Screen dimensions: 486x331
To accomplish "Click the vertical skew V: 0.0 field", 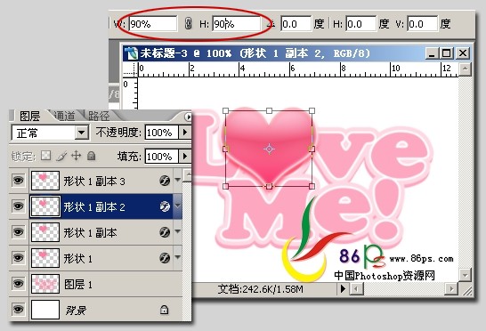I will 423,24.
